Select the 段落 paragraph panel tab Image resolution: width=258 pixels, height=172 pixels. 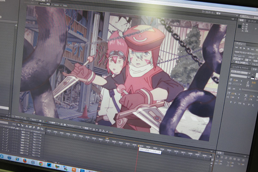[x=219, y=153]
